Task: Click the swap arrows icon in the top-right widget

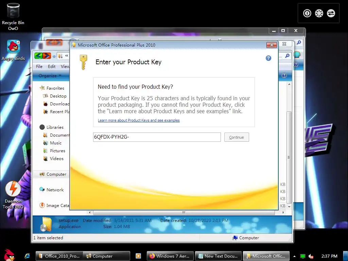Action: coord(331,13)
